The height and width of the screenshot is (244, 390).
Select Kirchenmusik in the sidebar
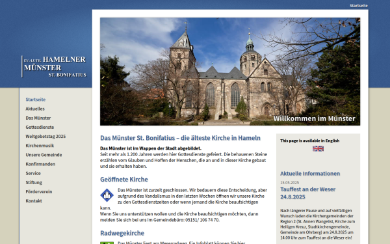click(40, 145)
